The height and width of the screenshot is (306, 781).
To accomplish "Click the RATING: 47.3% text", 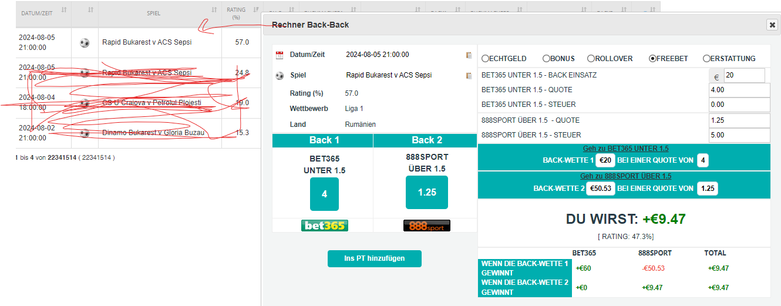I will click(x=625, y=237).
